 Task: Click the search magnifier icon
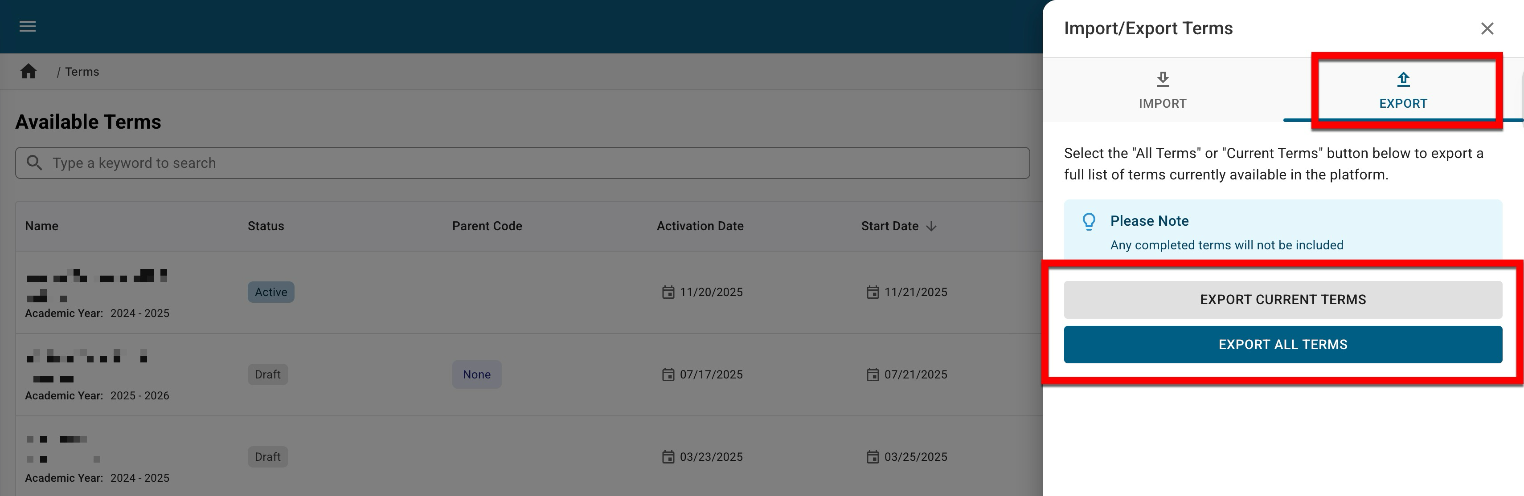pos(34,163)
